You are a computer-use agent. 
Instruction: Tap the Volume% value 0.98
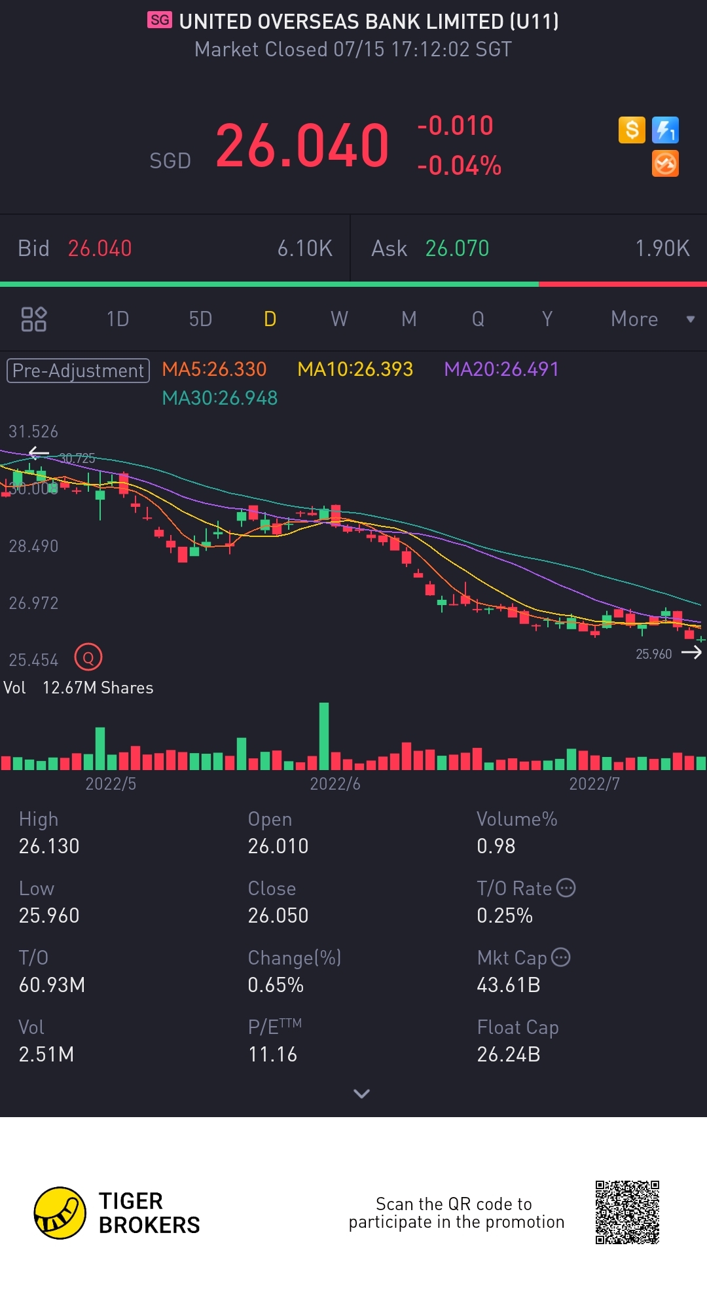[x=496, y=846]
